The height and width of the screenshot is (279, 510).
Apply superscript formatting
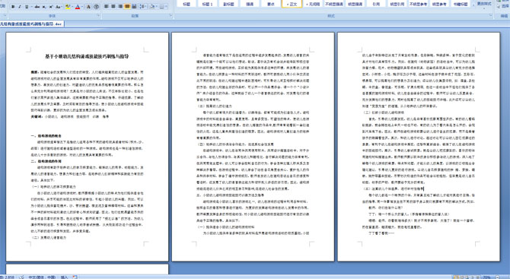click(51, 7)
